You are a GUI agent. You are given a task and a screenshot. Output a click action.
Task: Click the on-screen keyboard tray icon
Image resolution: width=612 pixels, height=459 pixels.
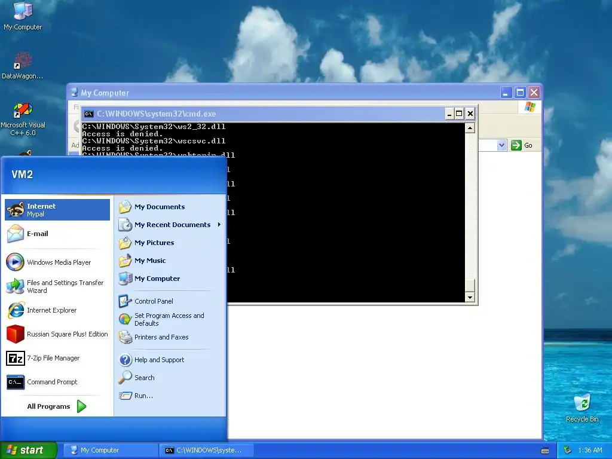coord(545,451)
